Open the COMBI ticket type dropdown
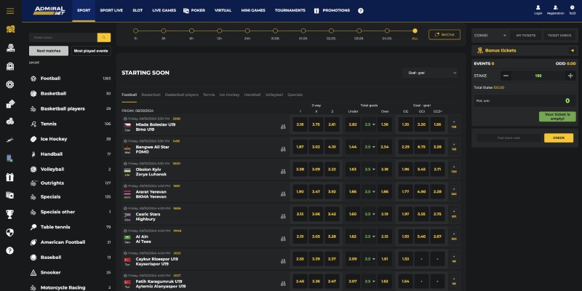The height and width of the screenshot is (291, 582). pyautogui.click(x=490, y=35)
